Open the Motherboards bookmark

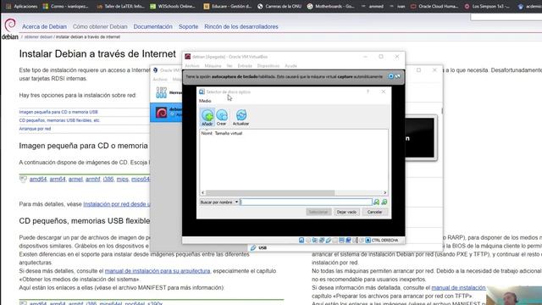click(x=330, y=6)
